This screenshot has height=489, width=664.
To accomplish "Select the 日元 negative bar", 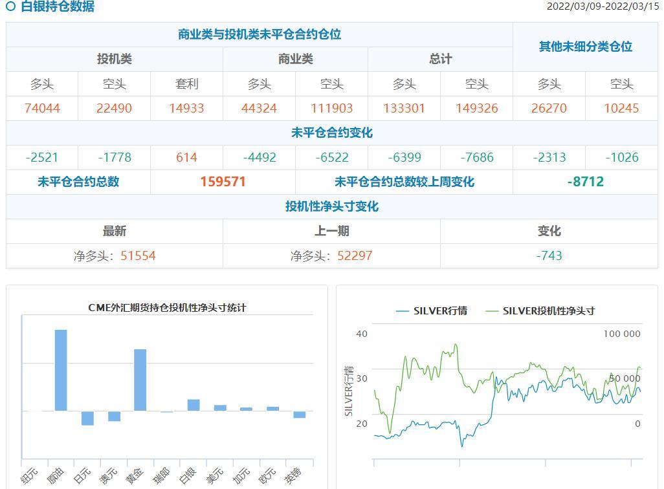I will click(x=87, y=418).
